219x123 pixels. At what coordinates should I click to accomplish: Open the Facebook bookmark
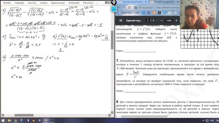(165, 13)
